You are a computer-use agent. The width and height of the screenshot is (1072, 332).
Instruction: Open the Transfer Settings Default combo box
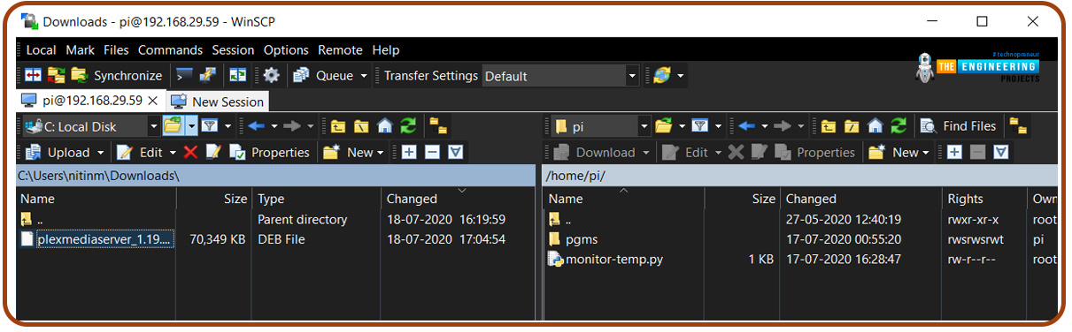pos(560,76)
